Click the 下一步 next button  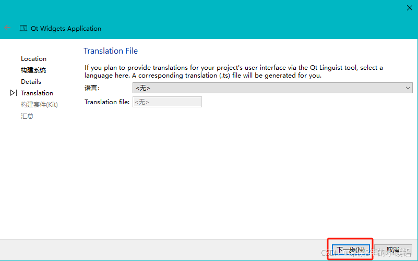(x=351, y=250)
